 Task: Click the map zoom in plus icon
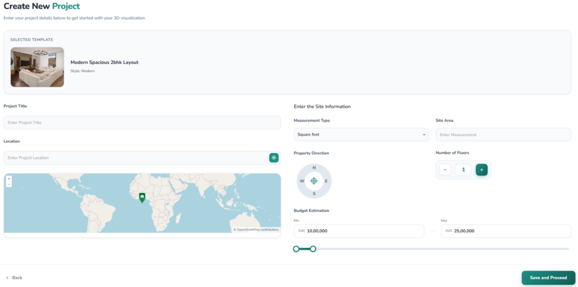click(9, 179)
